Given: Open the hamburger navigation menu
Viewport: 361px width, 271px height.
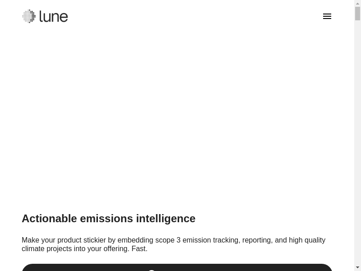Looking at the screenshot, I should [327, 16].
